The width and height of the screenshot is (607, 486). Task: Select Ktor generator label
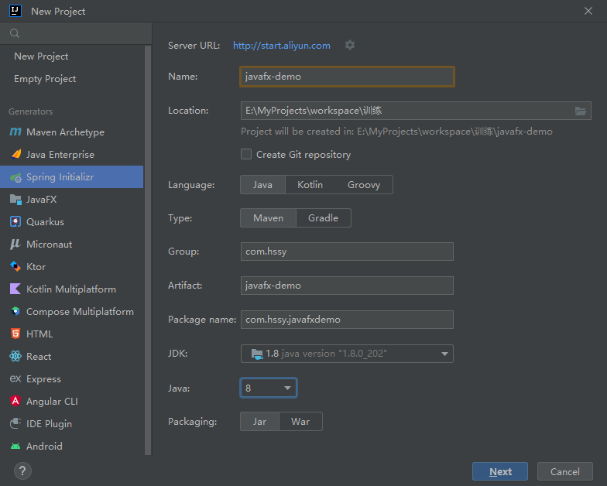pyautogui.click(x=36, y=266)
